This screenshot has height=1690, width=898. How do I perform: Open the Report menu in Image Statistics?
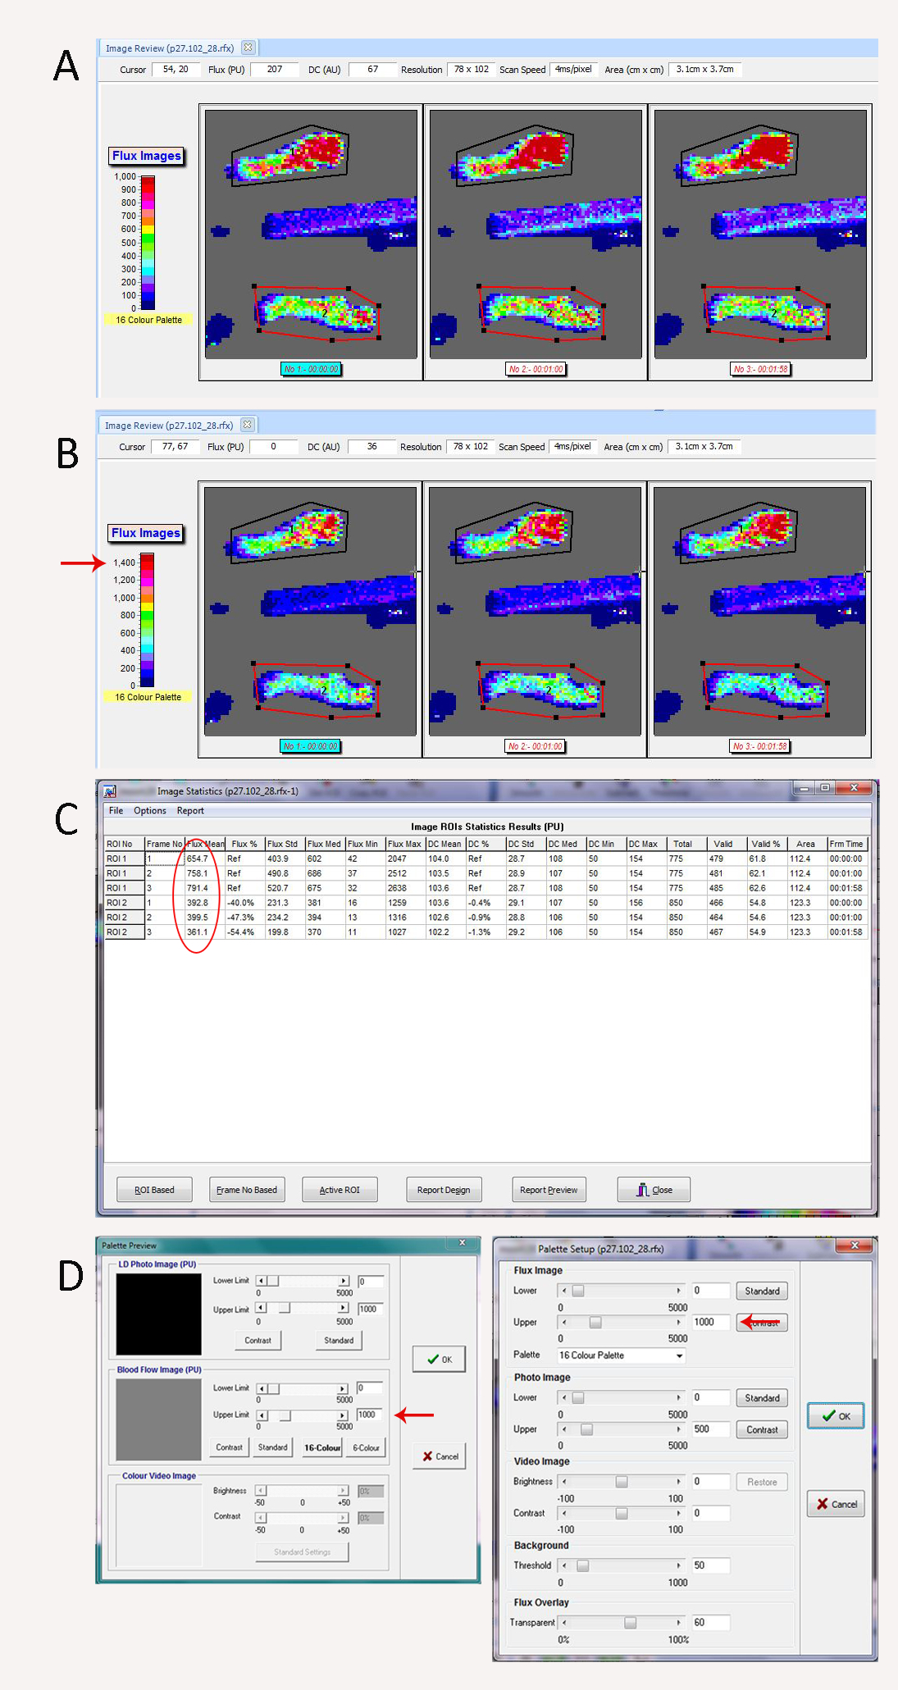click(190, 810)
